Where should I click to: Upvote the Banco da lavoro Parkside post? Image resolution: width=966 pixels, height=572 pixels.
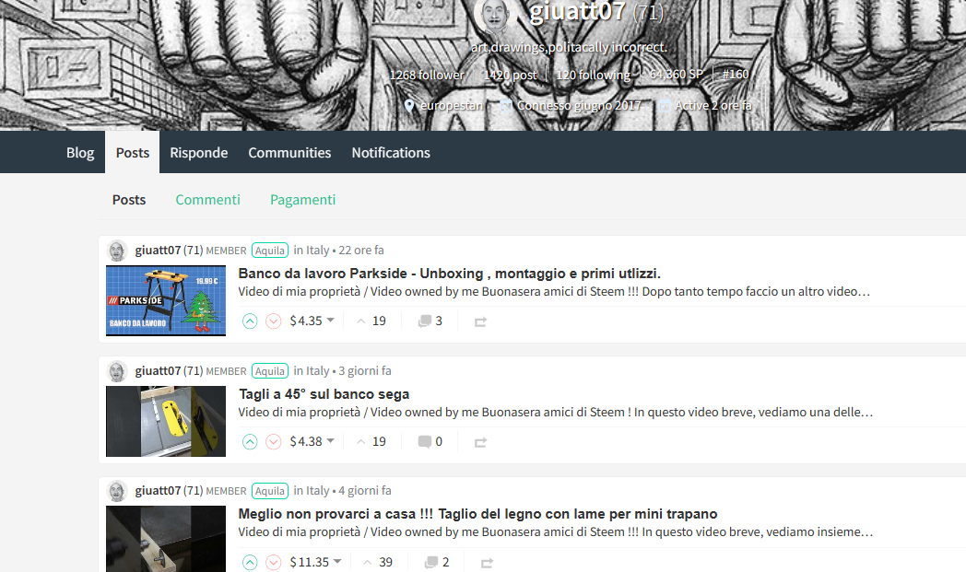click(x=250, y=321)
